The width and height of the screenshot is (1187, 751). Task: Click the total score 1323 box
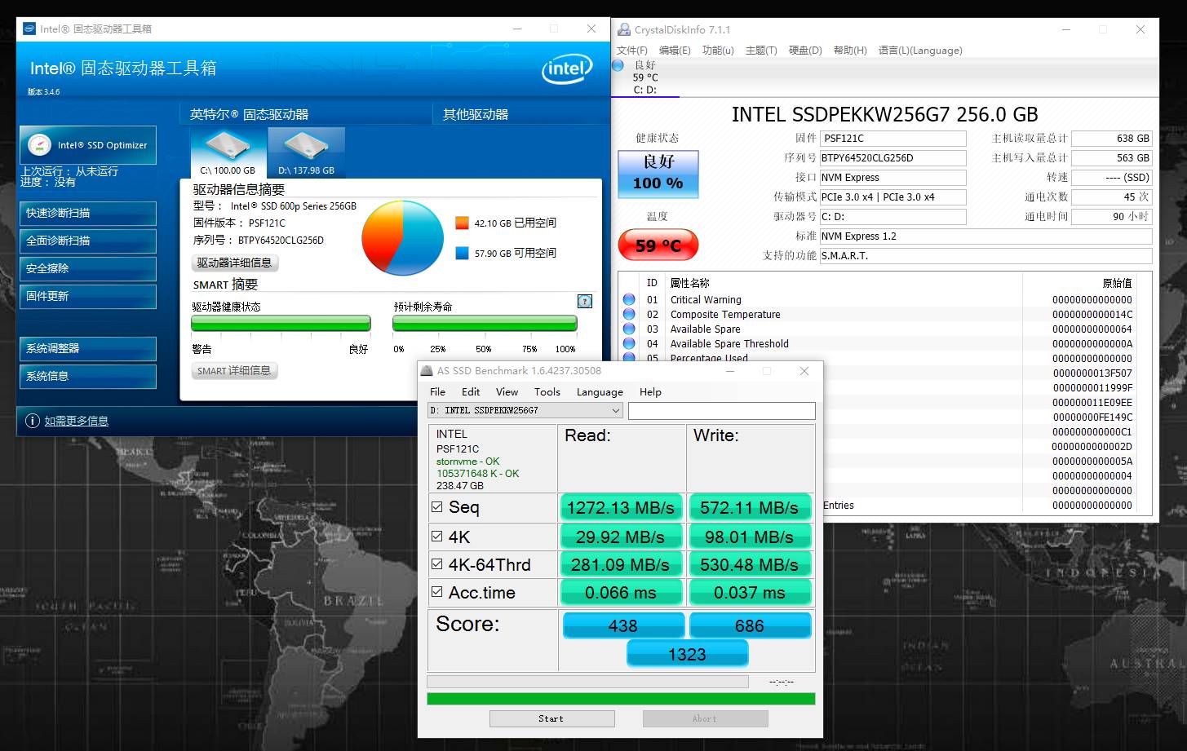click(x=687, y=654)
